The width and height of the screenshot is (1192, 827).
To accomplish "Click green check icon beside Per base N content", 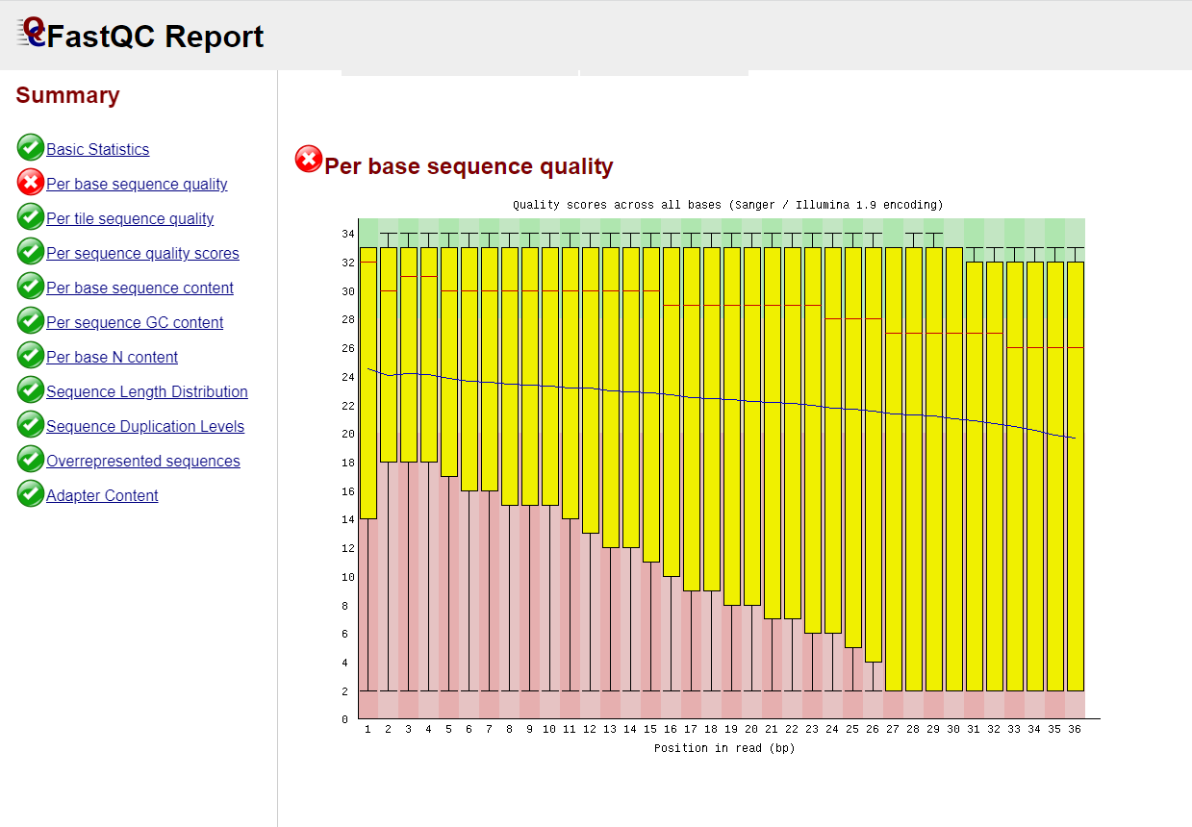I will point(31,356).
